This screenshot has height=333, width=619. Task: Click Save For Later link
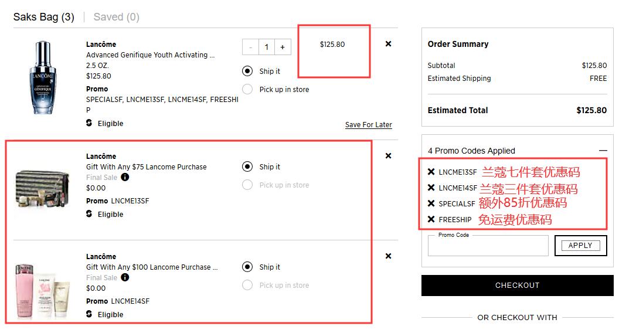click(368, 125)
